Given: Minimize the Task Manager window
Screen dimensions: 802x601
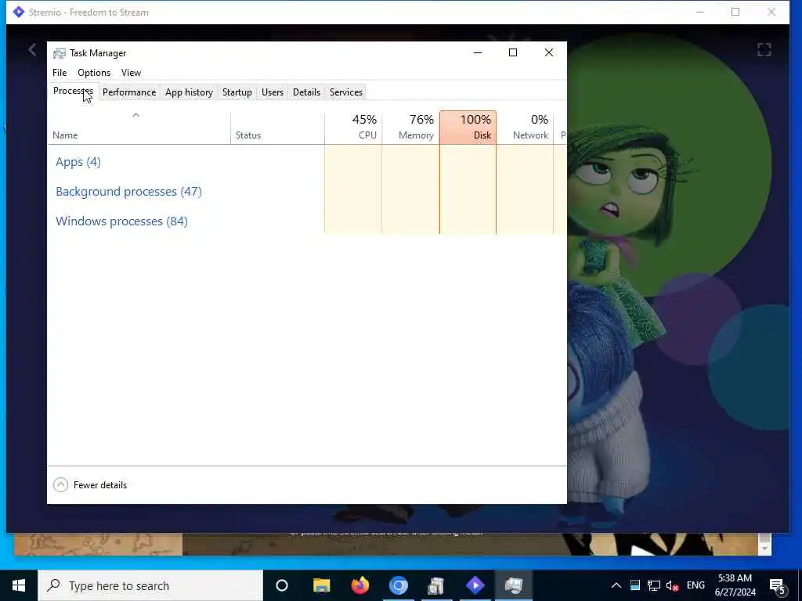Looking at the screenshot, I should point(478,52).
